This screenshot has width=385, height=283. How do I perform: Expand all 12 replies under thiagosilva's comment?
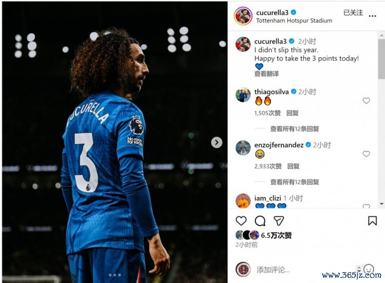295,129
